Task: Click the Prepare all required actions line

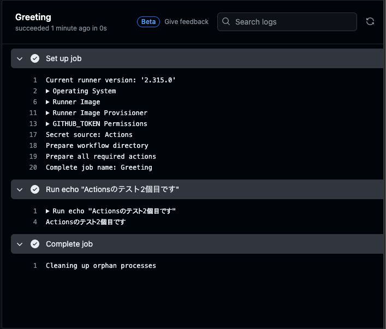Action: (101, 157)
